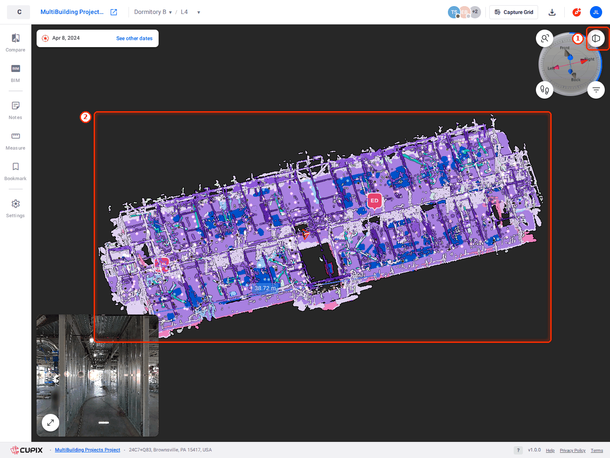Click the Brownsville, PA address text
The height and width of the screenshot is (458, 610).
(170, 450)
